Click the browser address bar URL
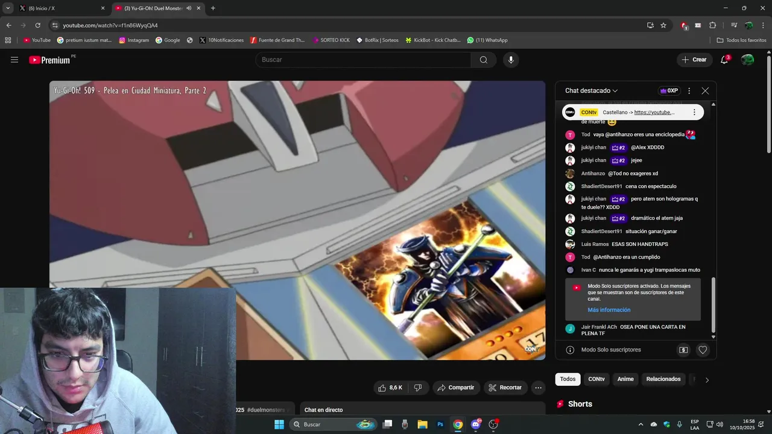This screenshot has height=434, width=772. pos(110,25)
